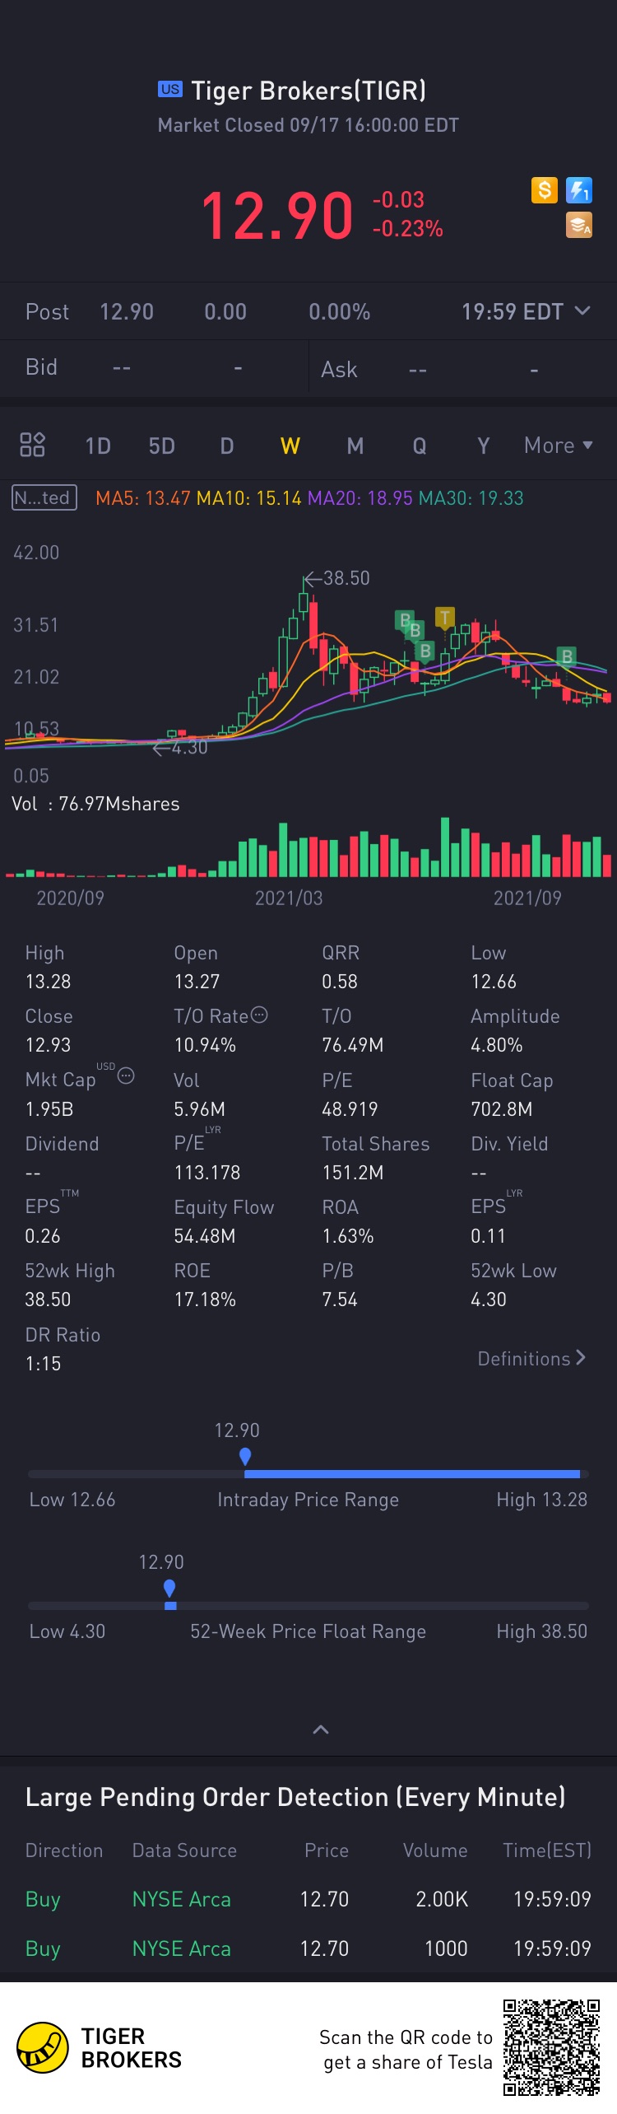Switch to the 1D chart tab
Image resolution: width=617 pixels, height=2114 pixels.
(98, 446)
